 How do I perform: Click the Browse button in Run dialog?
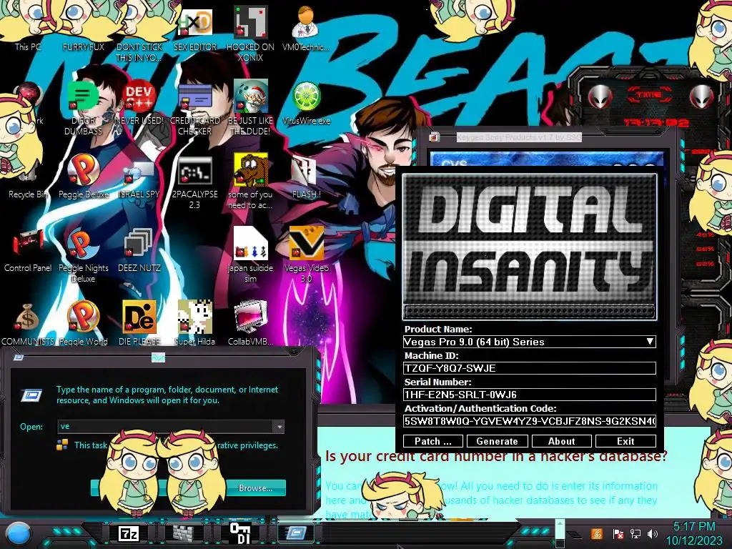(255, 488)
